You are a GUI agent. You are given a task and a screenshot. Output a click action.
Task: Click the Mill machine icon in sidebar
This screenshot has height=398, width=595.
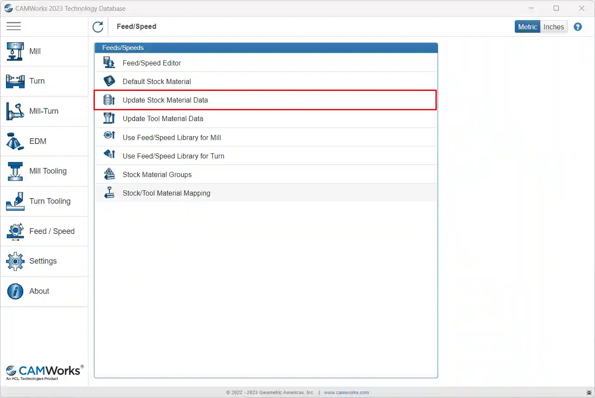[15, 51]
